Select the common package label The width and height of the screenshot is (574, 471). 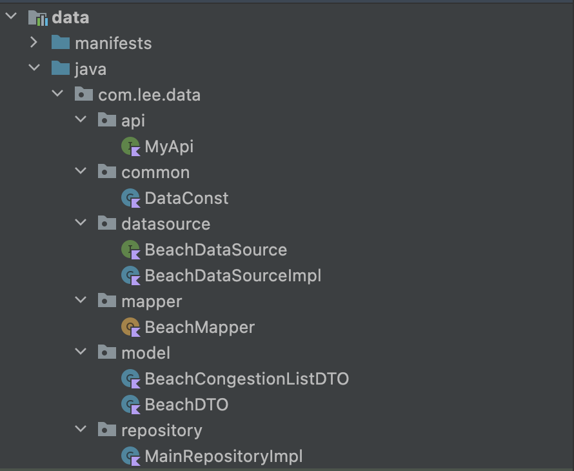pos(155,172)
